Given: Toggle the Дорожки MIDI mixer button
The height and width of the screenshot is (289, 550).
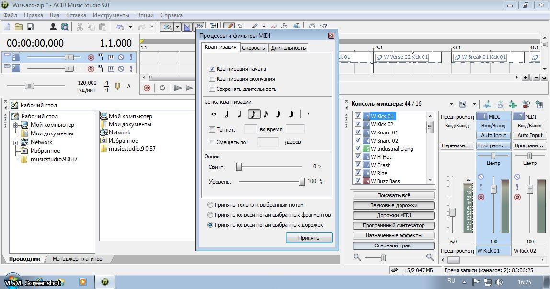Looking at the screenshot, I should pyautogui.click(x=393, y=215).
